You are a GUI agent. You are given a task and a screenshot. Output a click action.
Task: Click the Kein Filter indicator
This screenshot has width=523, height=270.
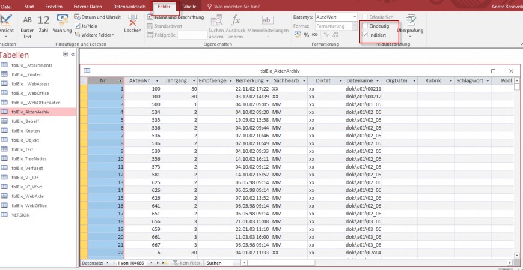(187, 263)
